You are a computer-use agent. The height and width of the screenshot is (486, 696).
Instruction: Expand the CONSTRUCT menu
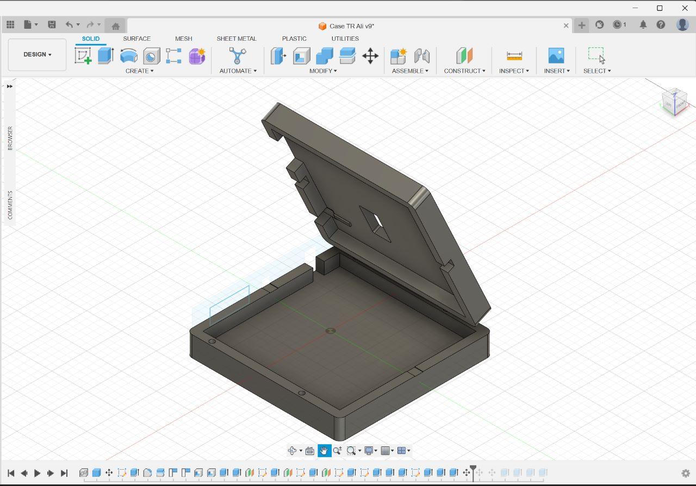pyautogui.click(x=464, y=71)
